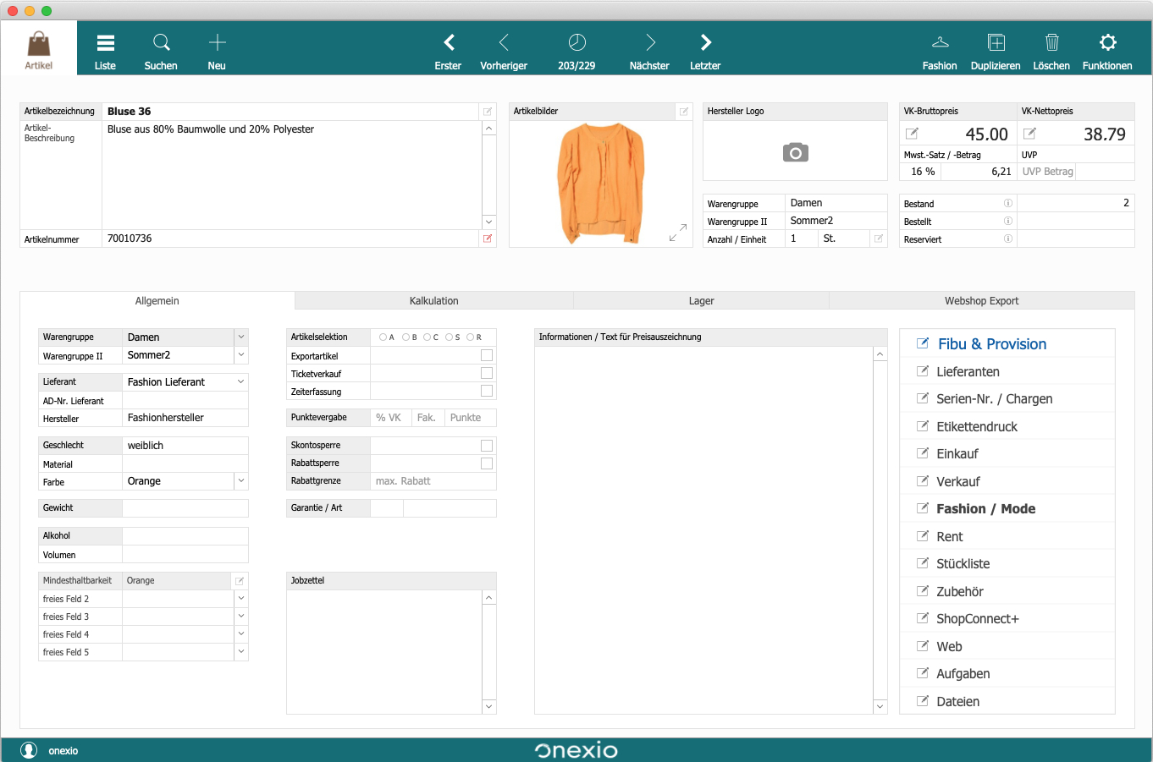Edit the VK-Bruttopreis with pencil icon
Image resolution: width=1153 pixels, height=762 pixels.
912,134
